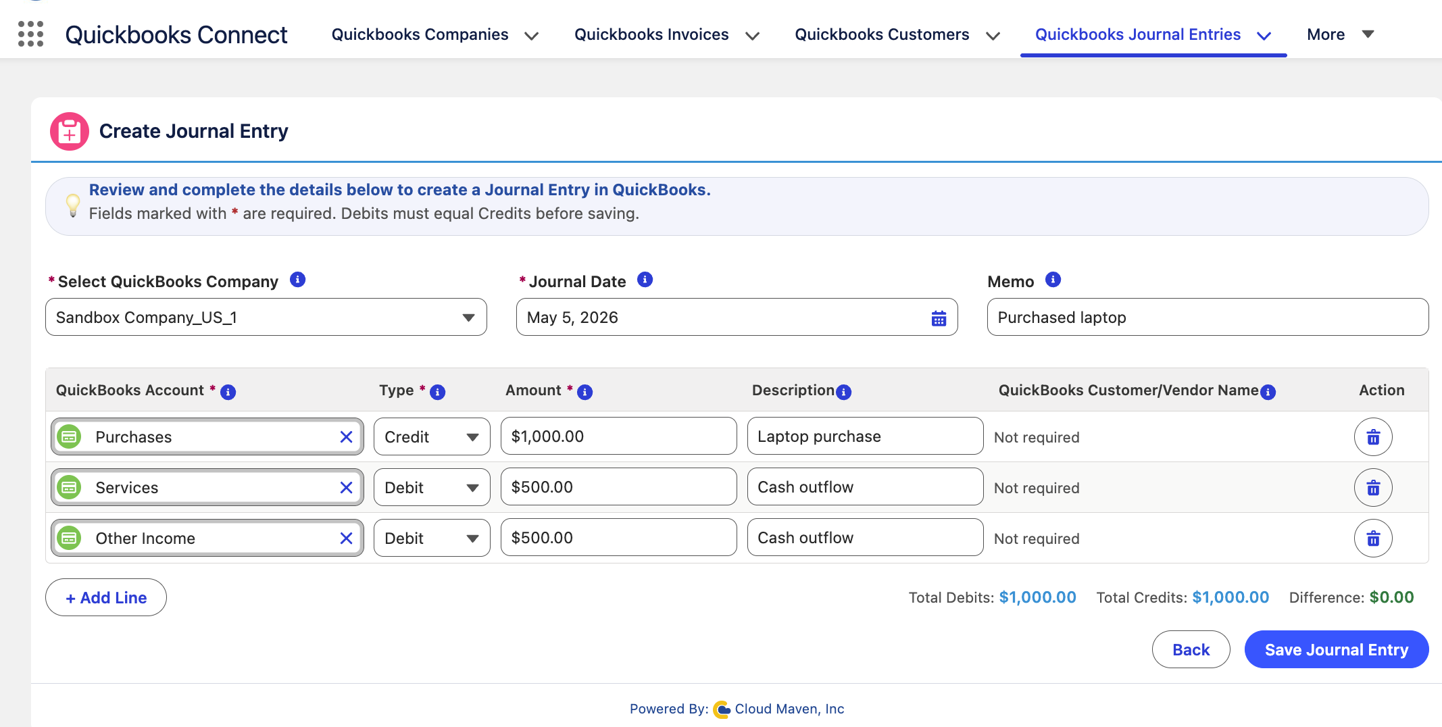Click the Total Debits $1,000.00 value

1038,598
